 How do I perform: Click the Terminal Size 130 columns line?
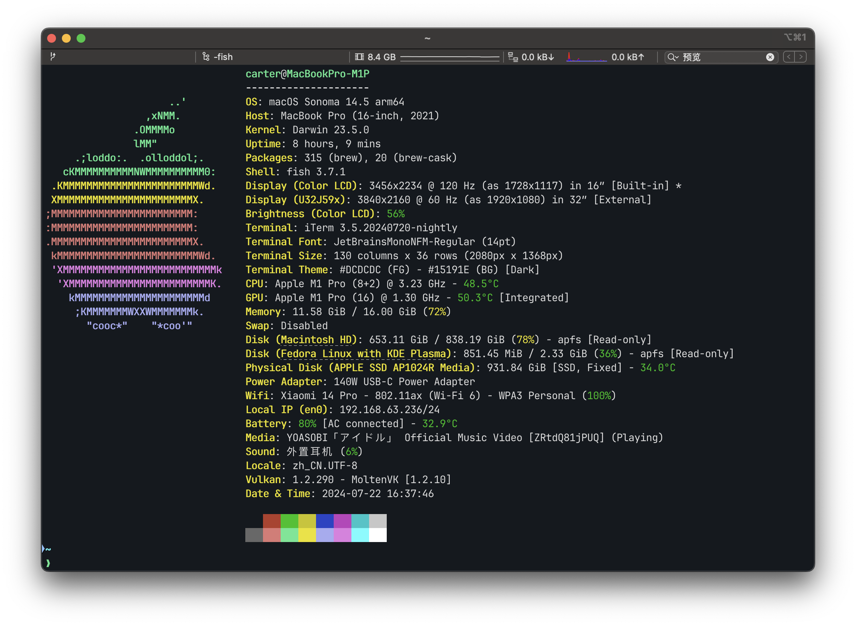pos(404,256)
